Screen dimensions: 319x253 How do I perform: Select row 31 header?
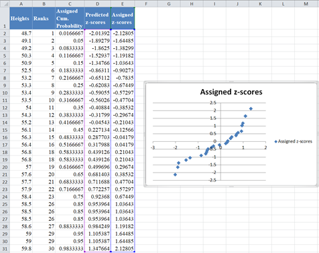(x=5, y=248)
